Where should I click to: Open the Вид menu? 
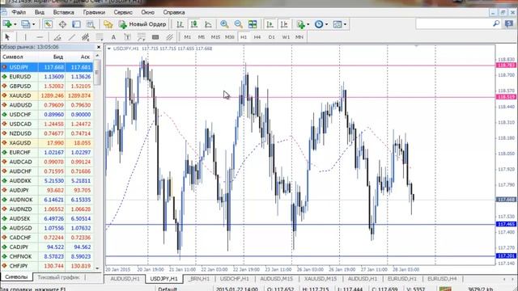pos(40,12)
